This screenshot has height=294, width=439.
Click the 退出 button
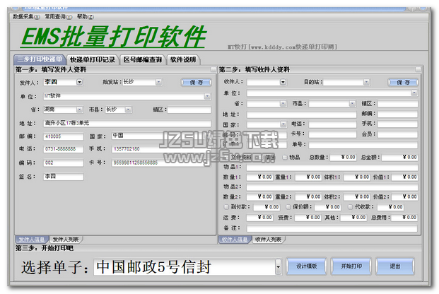(395, 266)
